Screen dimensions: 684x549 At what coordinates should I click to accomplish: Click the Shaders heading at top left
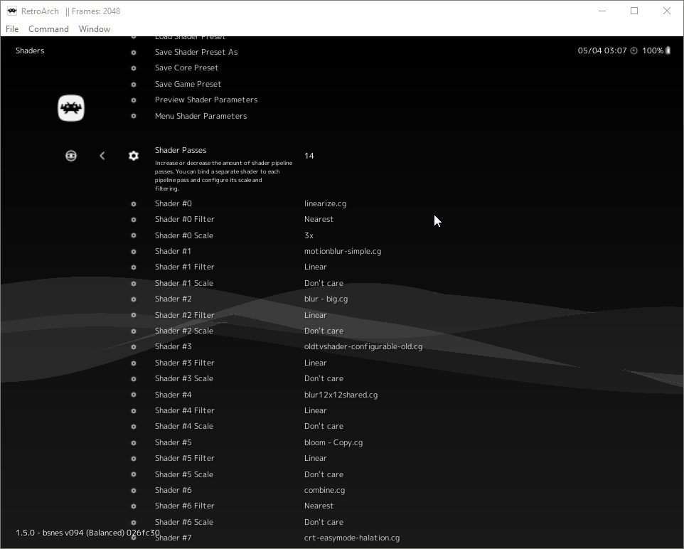(x=30, y=50)
